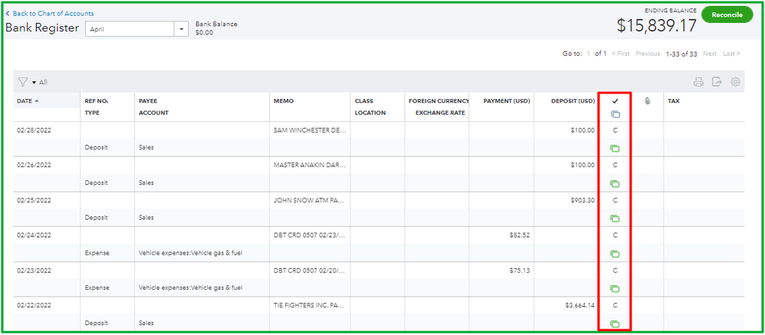765x335 pixels.
Task: Click the CLASS column header
Action: pos(364,101)
